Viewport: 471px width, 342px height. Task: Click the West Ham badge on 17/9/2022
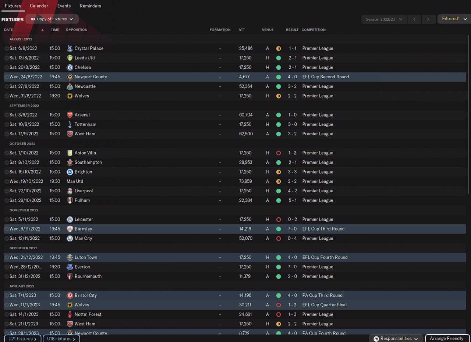[x=70, y=134]
